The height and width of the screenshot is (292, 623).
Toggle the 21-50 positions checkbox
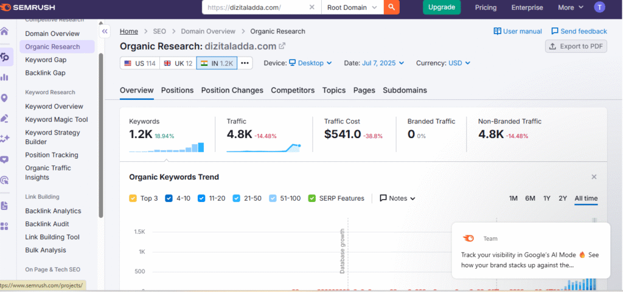pyautogui.click(x=237, y=198)
